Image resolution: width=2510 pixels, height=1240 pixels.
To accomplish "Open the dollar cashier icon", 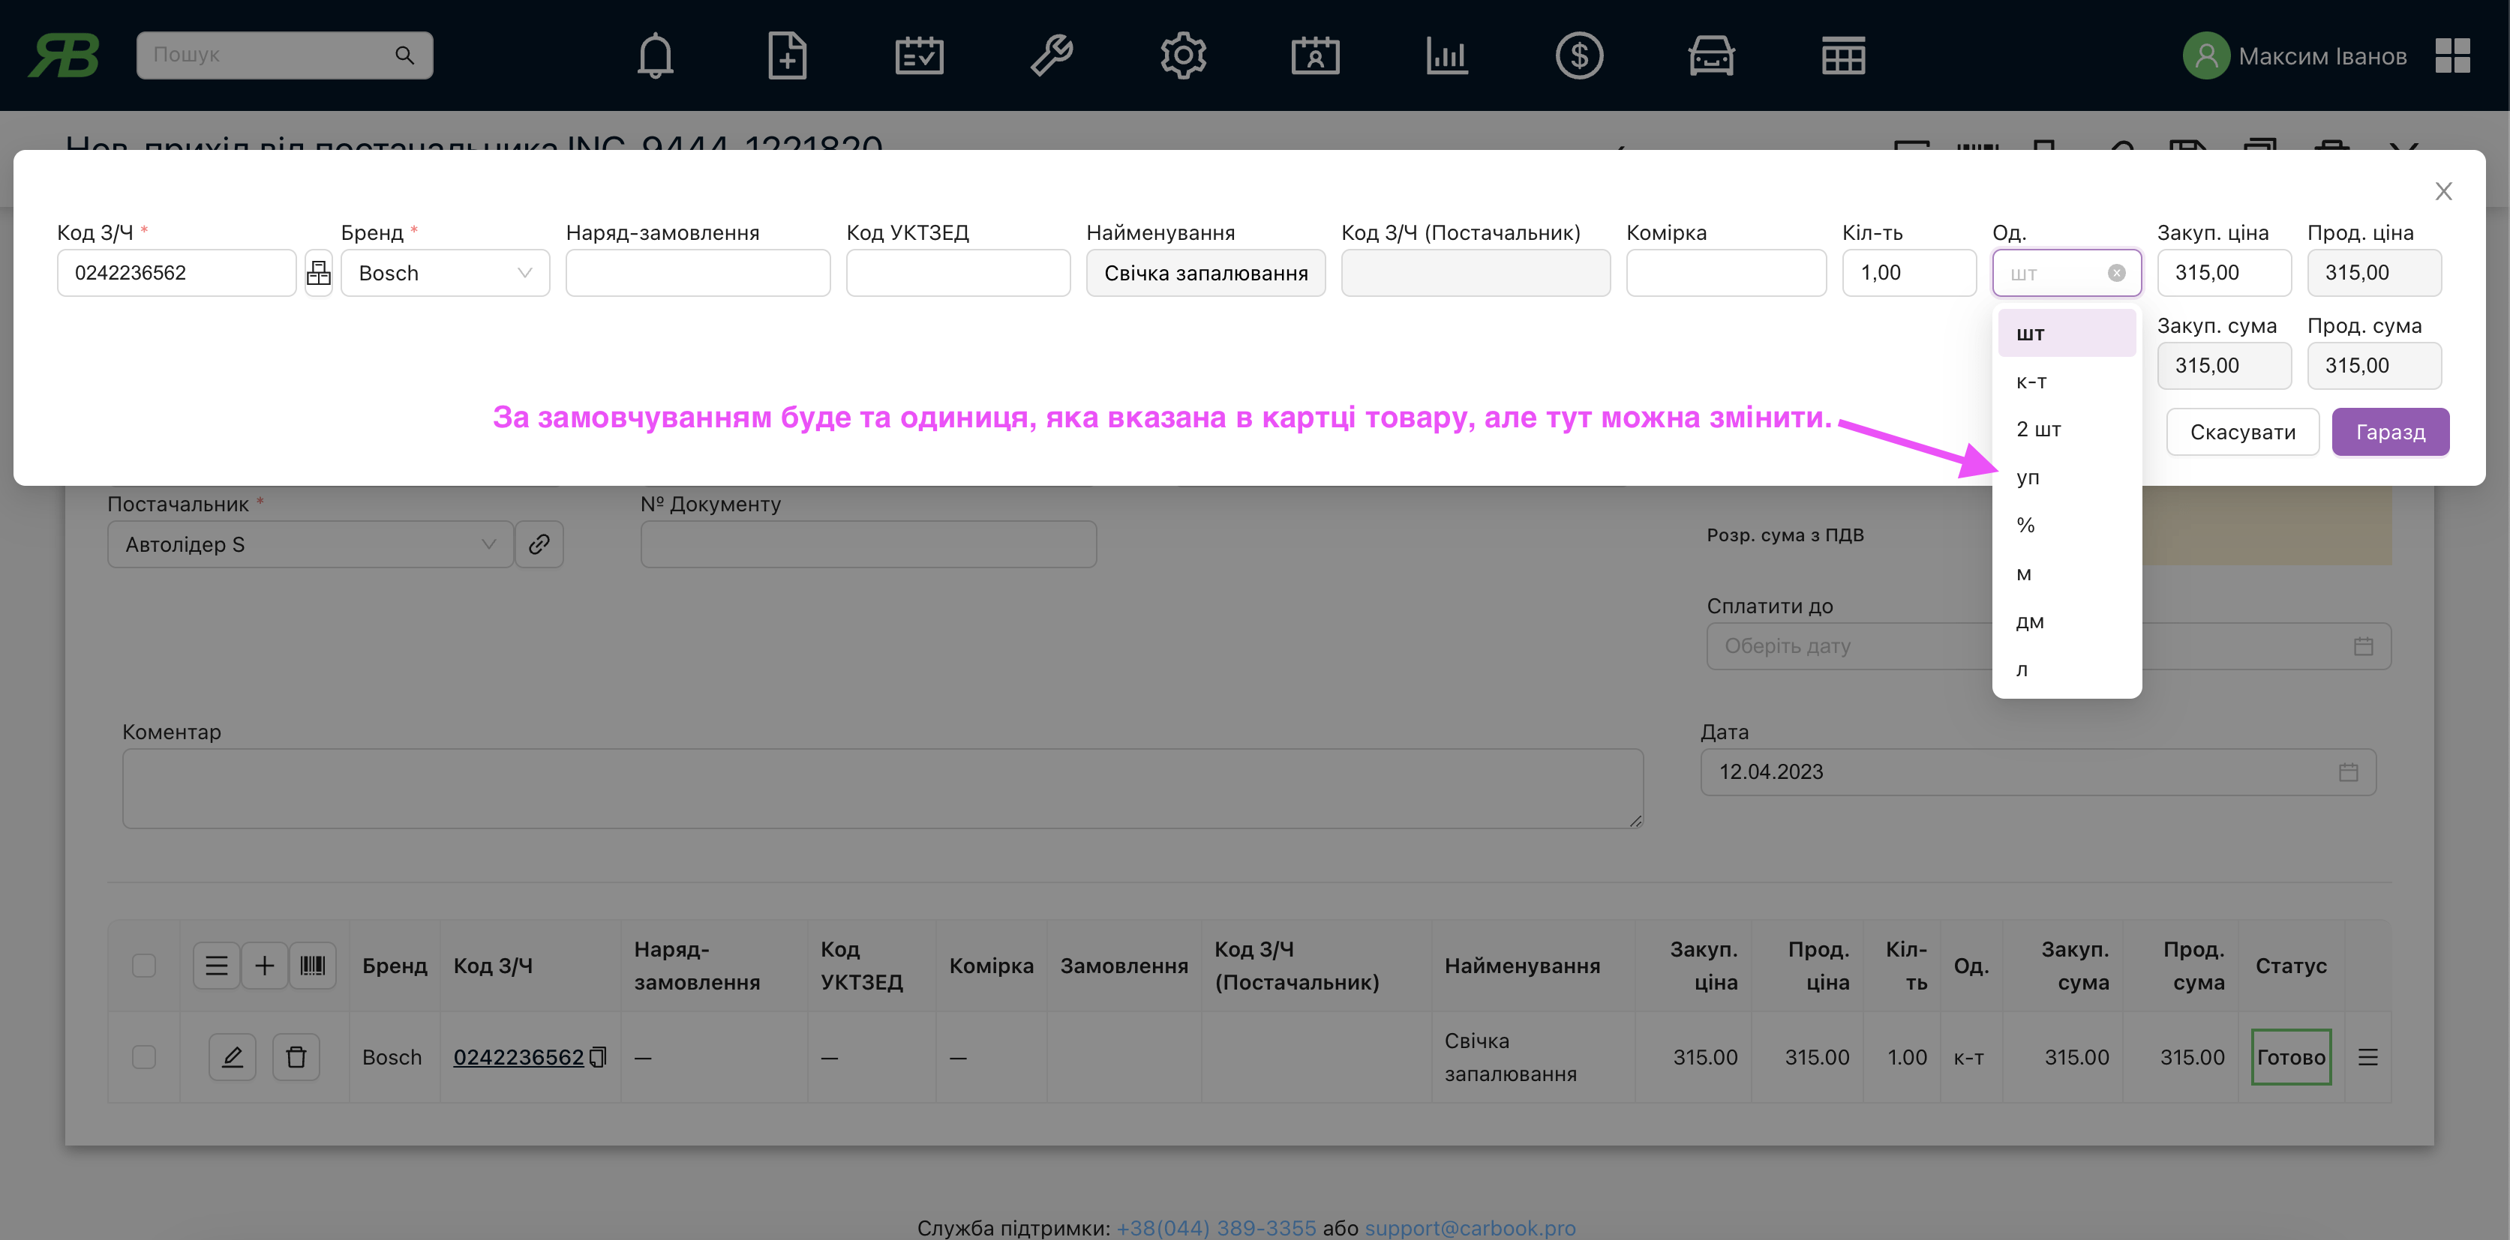I will [x=1578, y=55].
